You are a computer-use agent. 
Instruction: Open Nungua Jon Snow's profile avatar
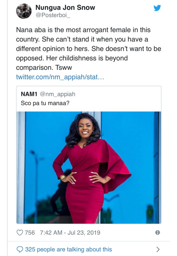[24, 11]
